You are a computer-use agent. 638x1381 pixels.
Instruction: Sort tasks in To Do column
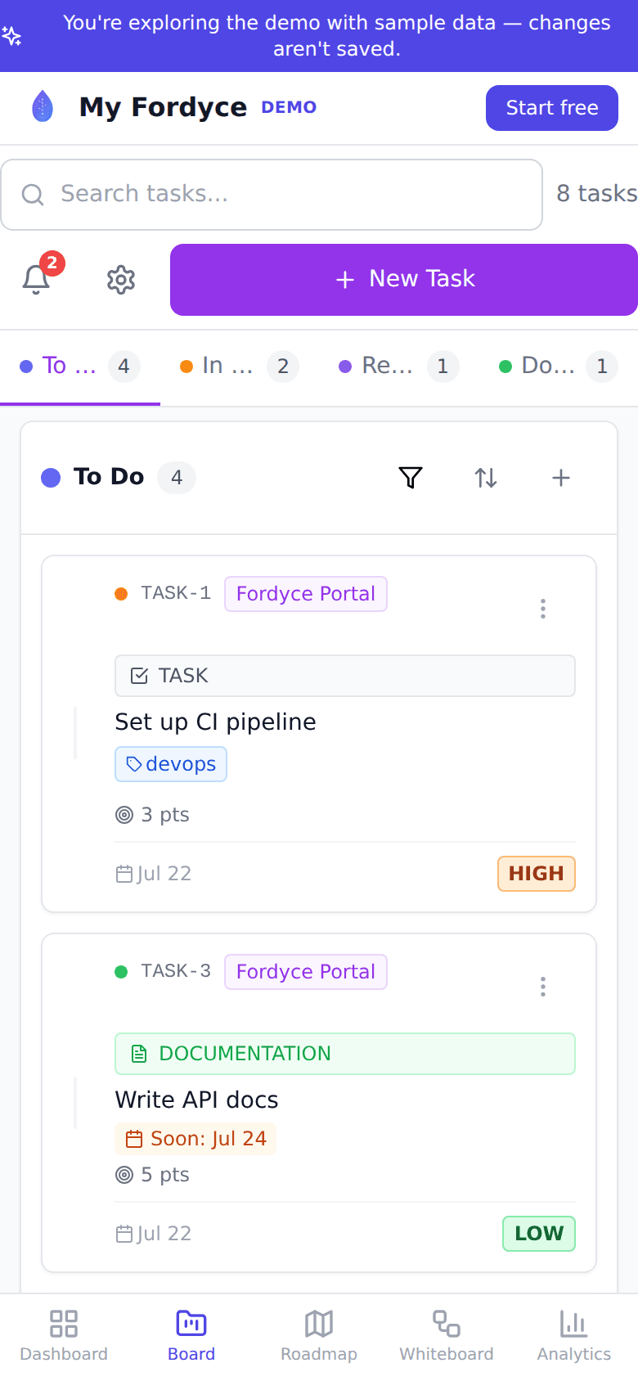[486, 478]
